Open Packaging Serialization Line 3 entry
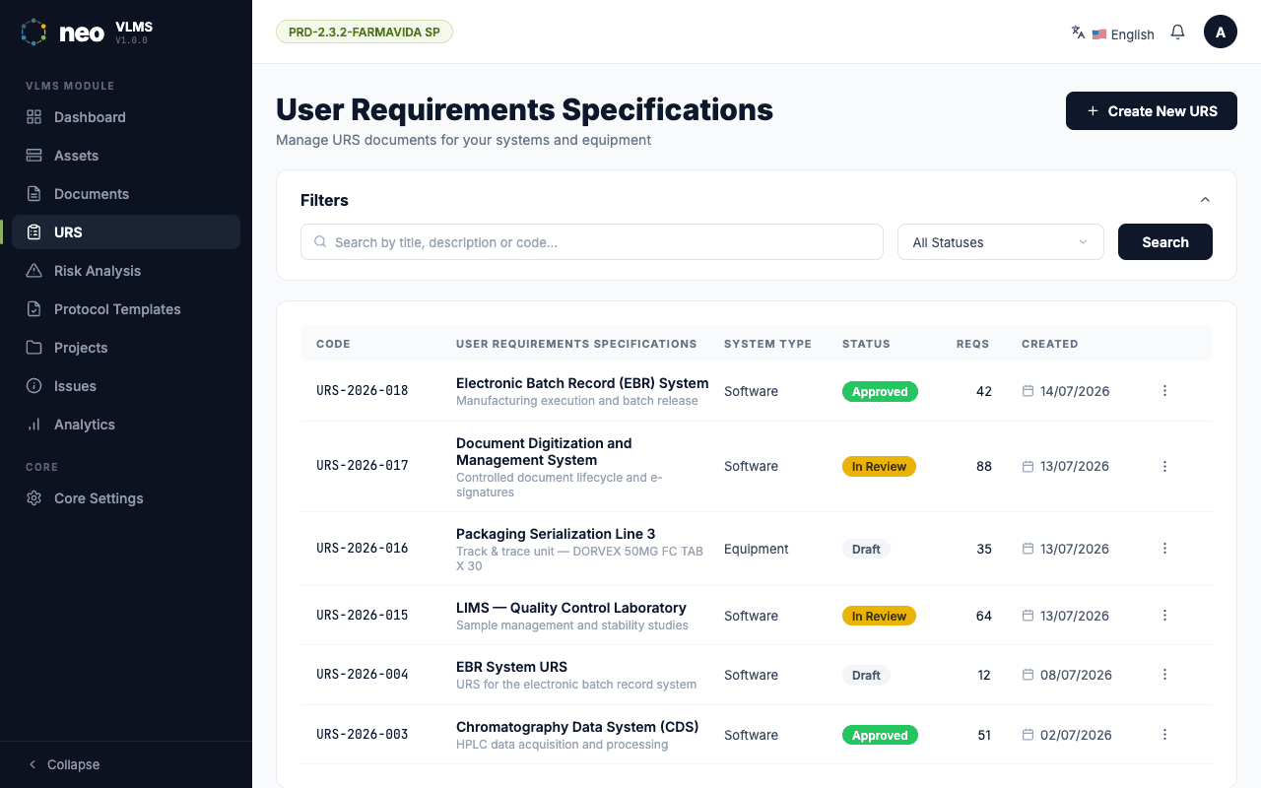The height and width of the screenshot is (788, 1261). click(556, 534)
